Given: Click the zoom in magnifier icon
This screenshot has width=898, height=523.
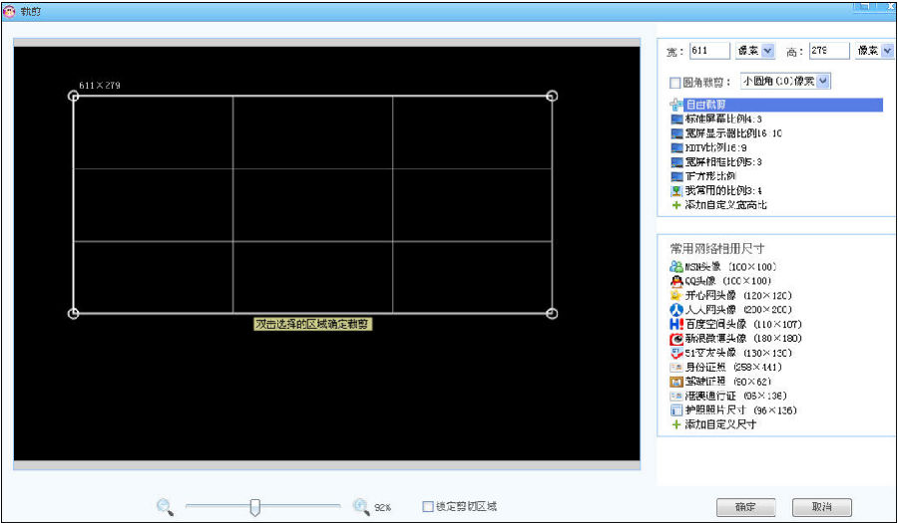Looking at the screenshot, I should pyautogui.click(x=361, y=507).
